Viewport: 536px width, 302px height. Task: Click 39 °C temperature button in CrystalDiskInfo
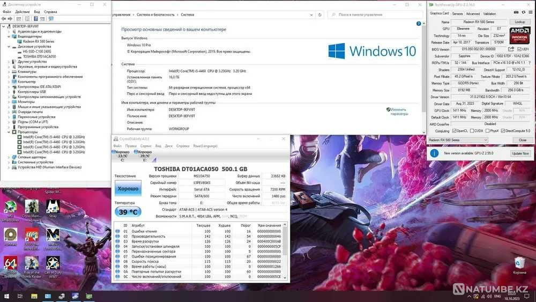click(128, 212)
